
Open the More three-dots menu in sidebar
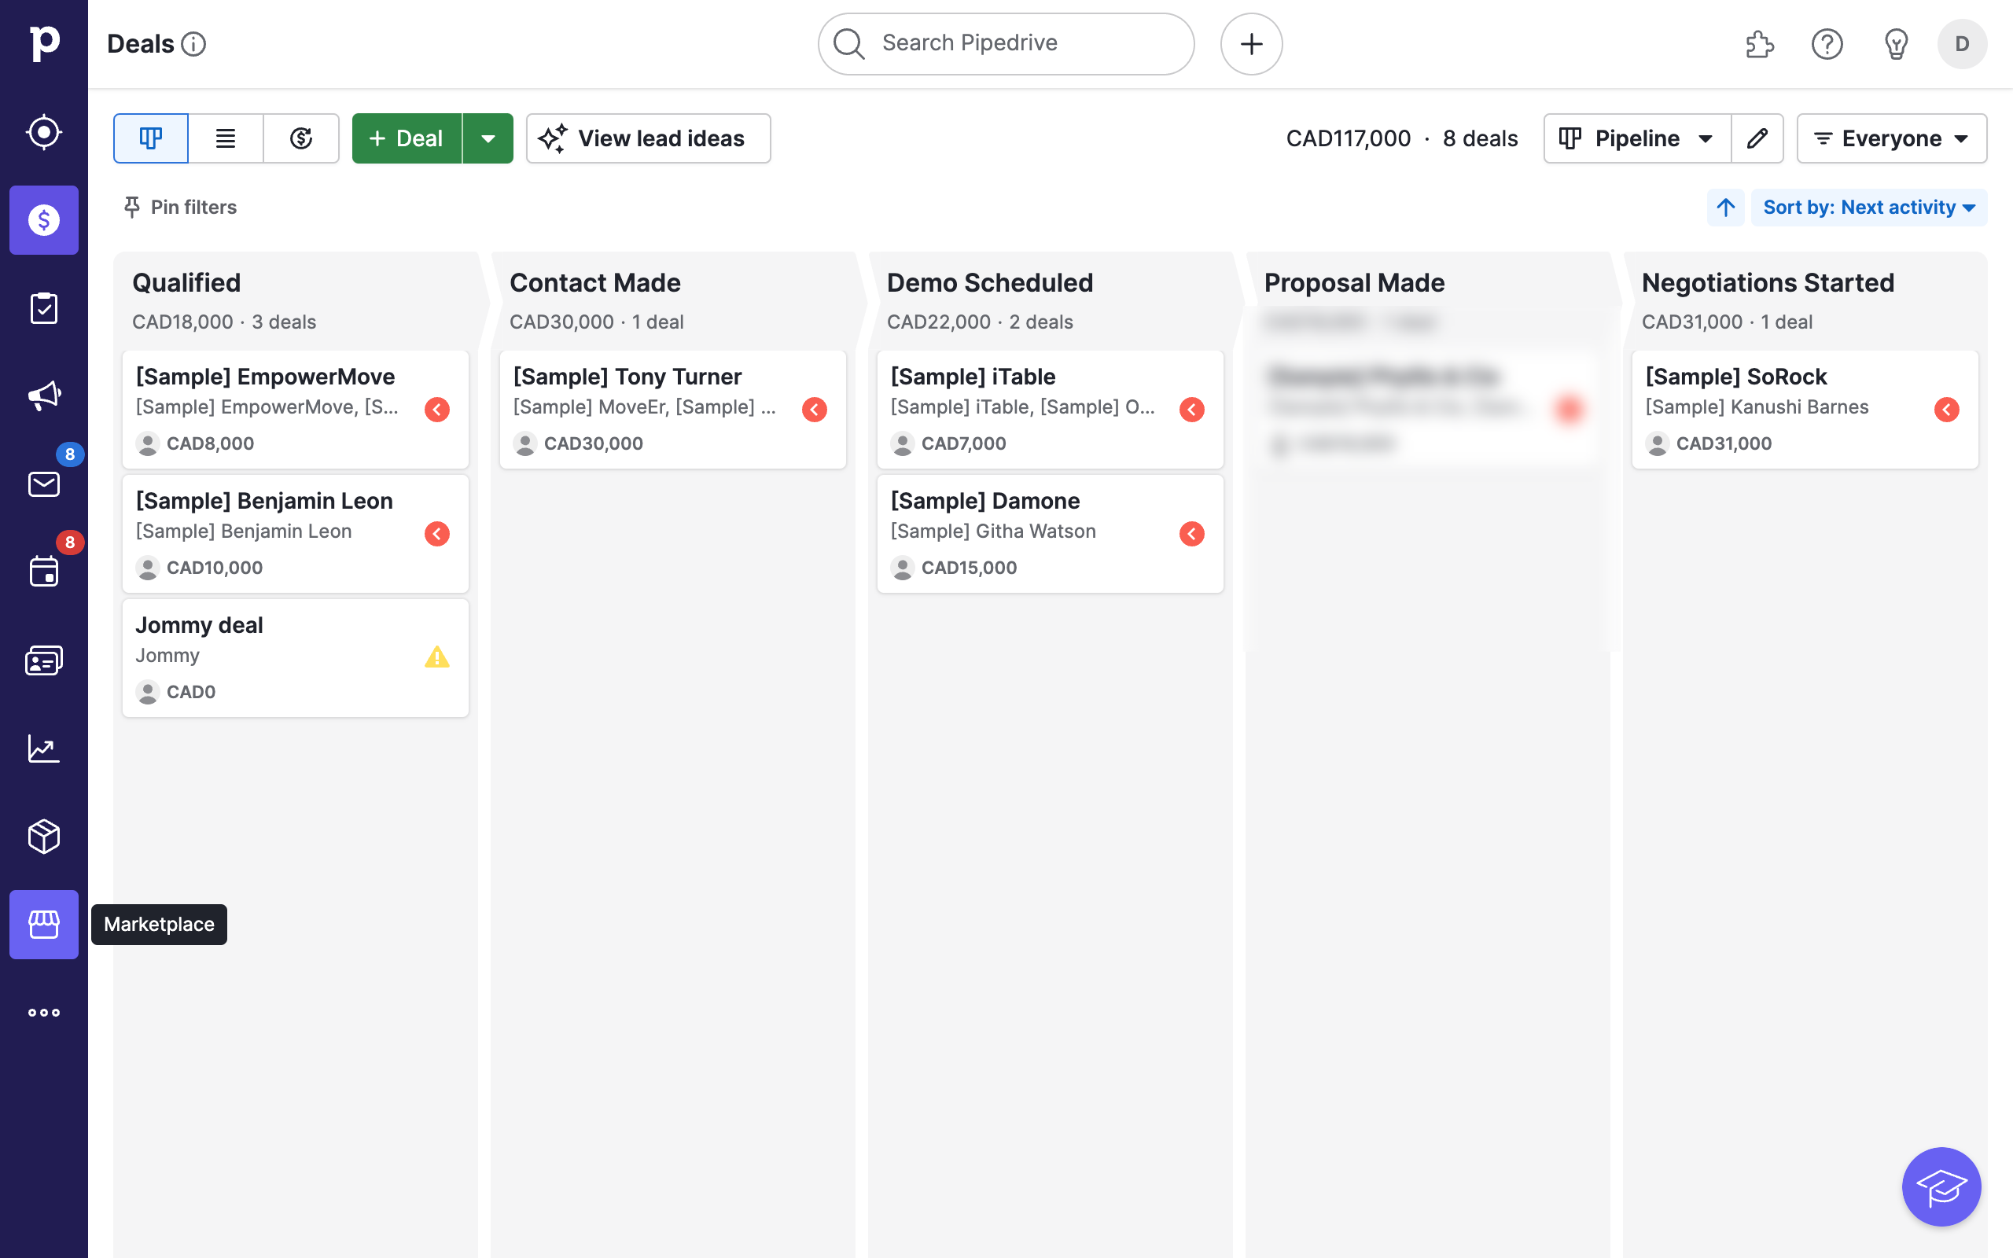click(x=44, y=1013)
